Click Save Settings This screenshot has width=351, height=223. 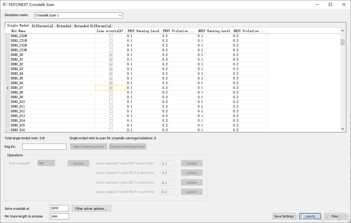coord(284,216)
